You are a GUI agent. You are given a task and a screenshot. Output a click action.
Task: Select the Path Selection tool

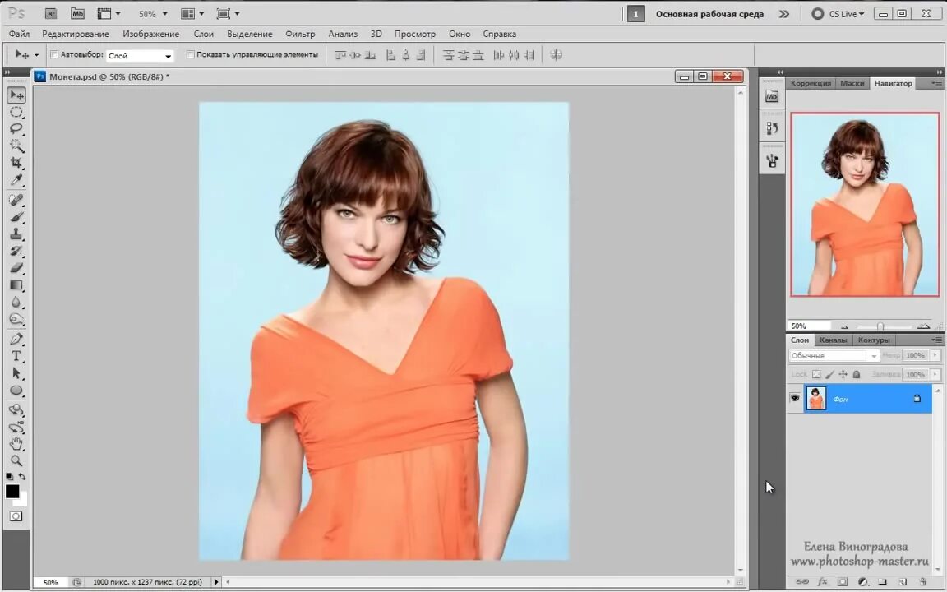16,373
